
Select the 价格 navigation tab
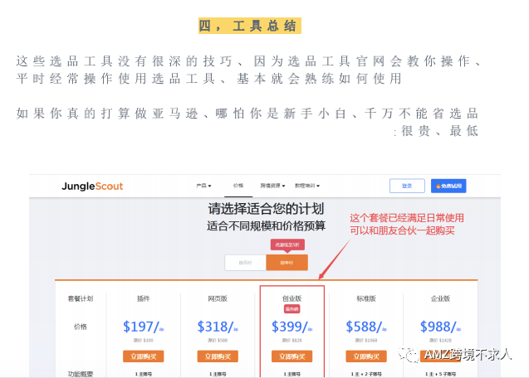[238, 186]
